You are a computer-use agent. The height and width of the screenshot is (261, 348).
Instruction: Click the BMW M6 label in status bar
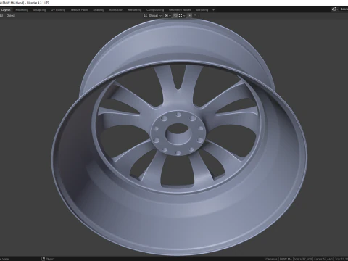(x=286, y=259)
